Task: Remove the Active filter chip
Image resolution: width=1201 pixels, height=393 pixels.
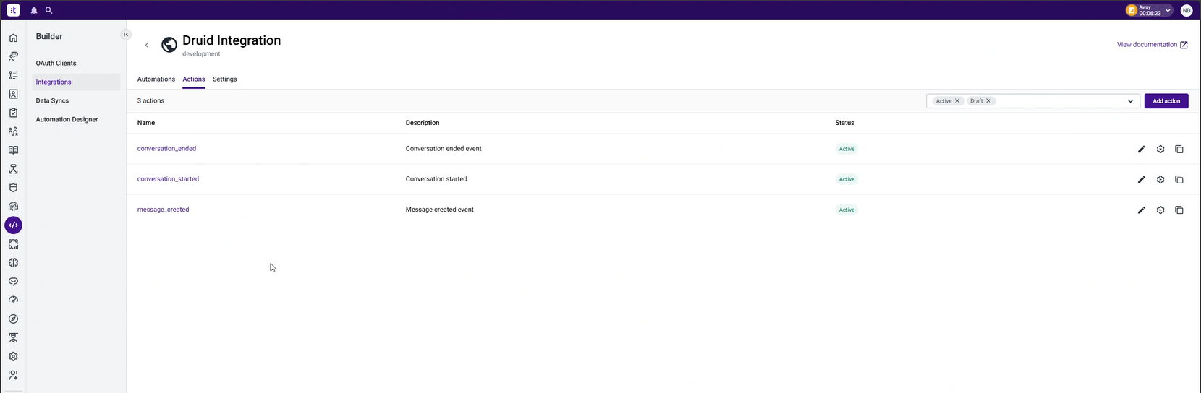Action: (x=957, y=101)
